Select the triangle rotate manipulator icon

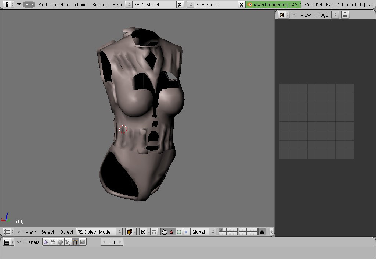(171, 232)
